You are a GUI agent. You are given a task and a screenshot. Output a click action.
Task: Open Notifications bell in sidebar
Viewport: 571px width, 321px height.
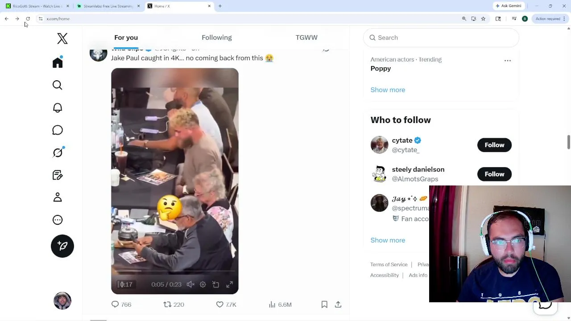58,108
